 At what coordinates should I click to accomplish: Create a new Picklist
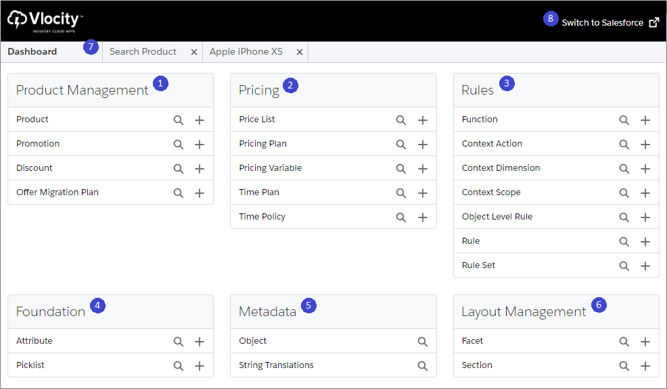(x=200, y=365)
